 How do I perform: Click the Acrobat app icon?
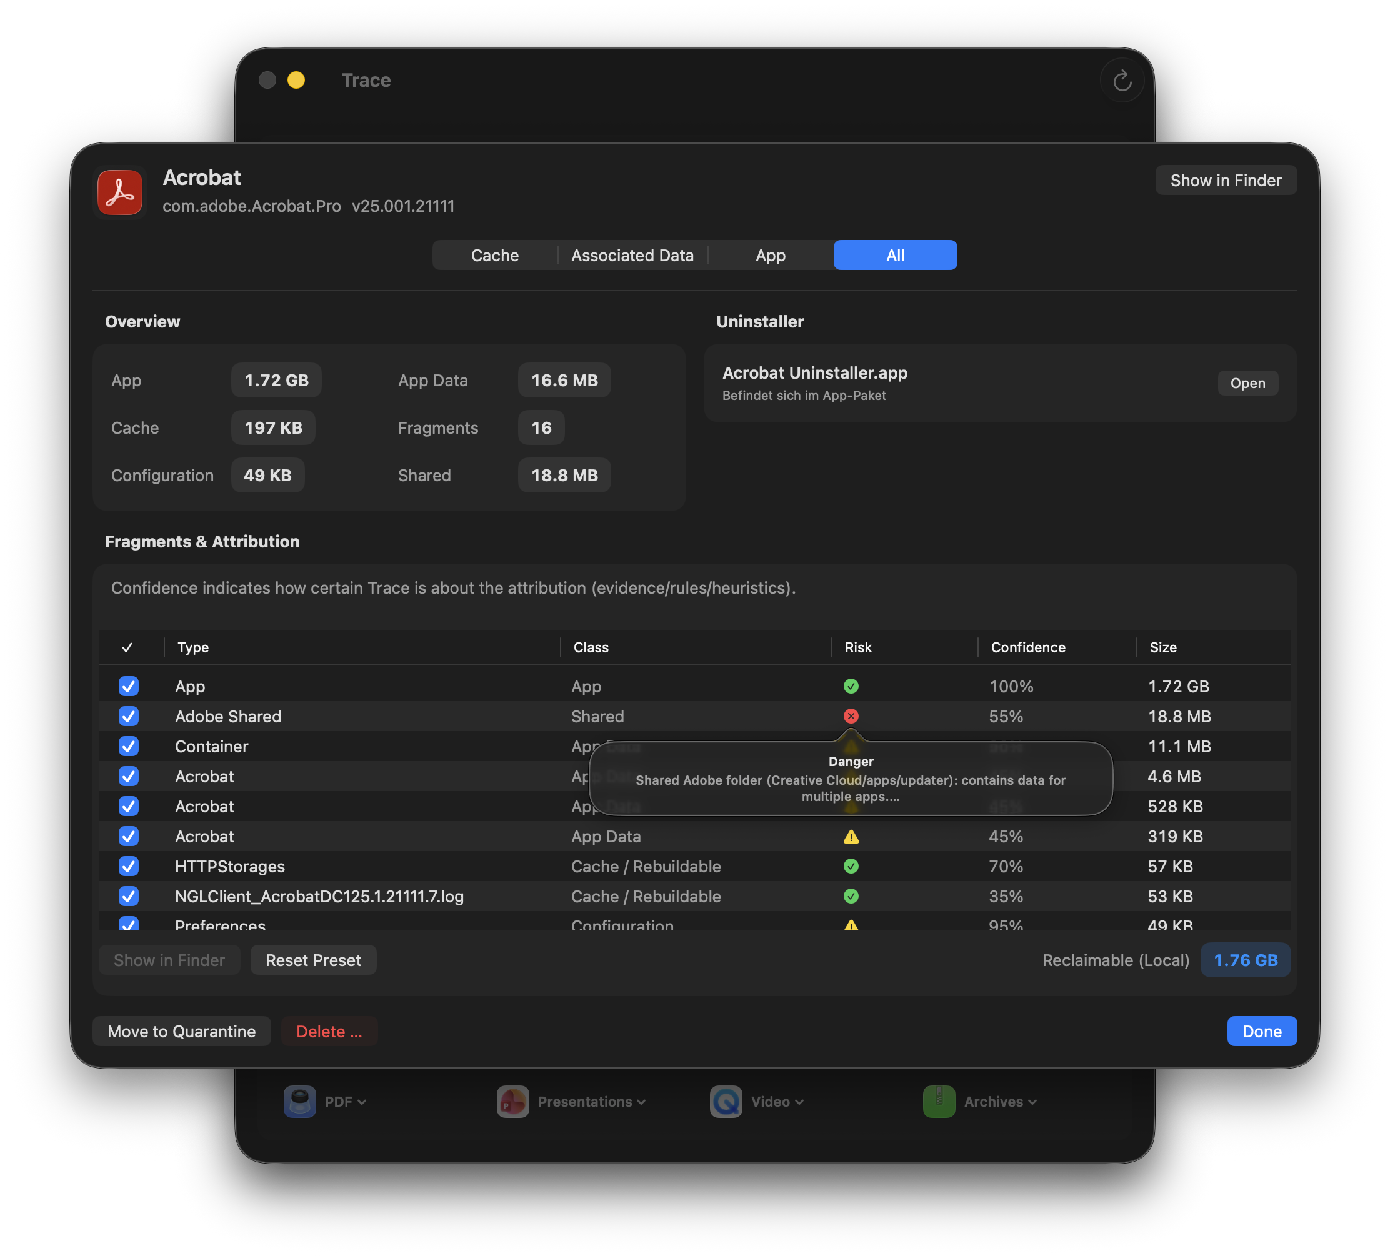119,192
